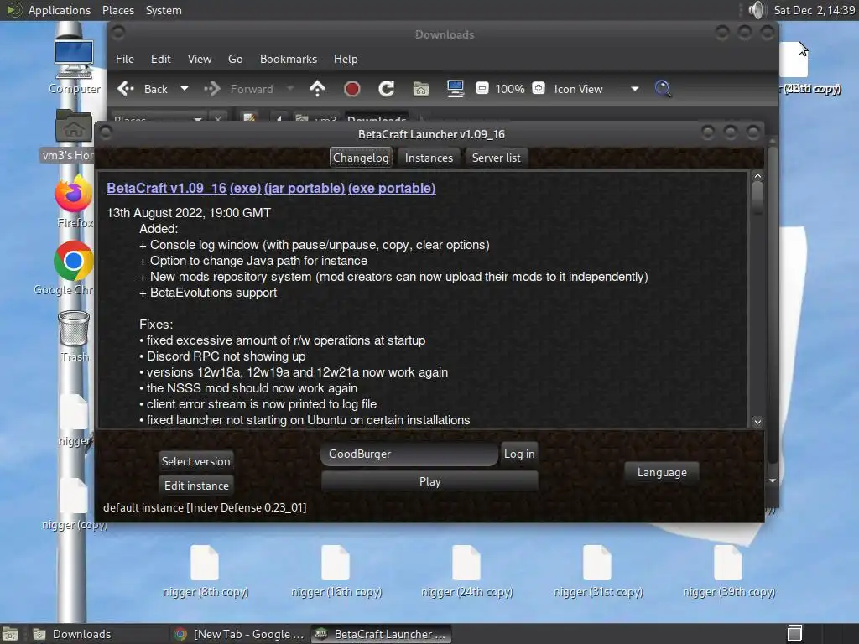Screen dimensions: 859x644
Task: Click the (exe portable) link
Action: (x=392, y=188)
